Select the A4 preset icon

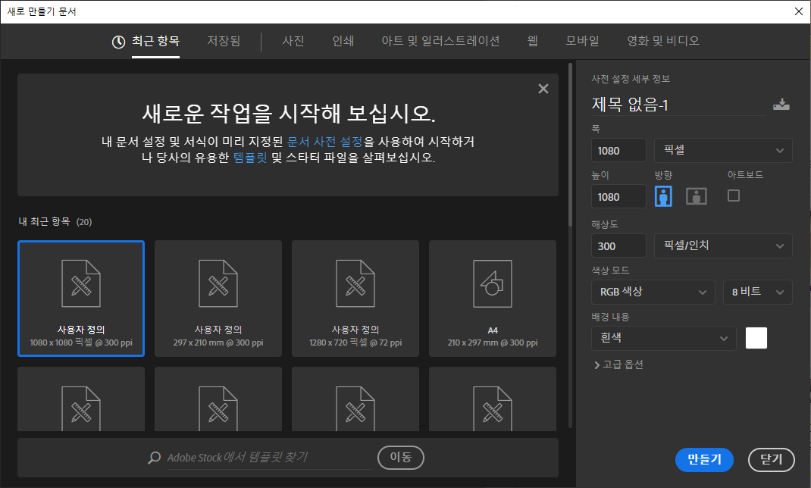pyautogui.click(x=492, y=284)
